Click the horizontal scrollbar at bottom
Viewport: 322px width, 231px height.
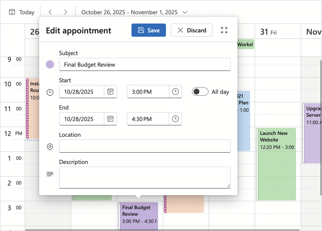162,230
